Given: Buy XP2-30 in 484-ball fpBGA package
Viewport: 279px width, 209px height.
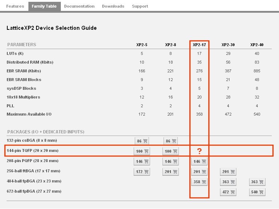Looking at the screenshot, I should pyautogui.click(x=228, y=182).
